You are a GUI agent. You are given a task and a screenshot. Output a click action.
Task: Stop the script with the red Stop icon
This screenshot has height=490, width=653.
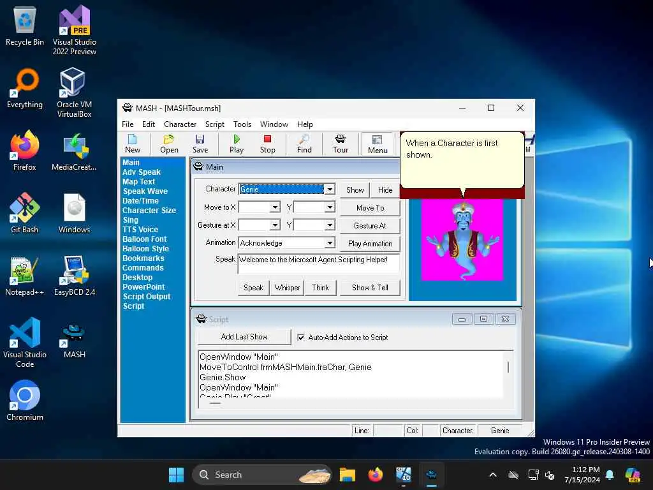point(267,144)
